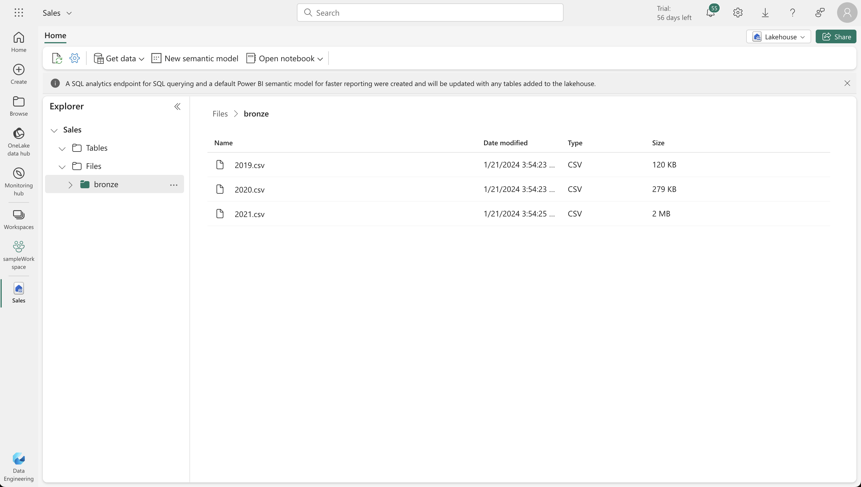Click the file icon beside 2021.csv
The width and height of the screenshot is (861, 487).
(220, 213)
